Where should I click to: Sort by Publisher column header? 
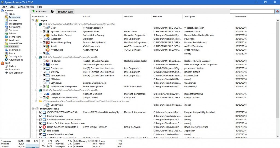click(137, 17)
